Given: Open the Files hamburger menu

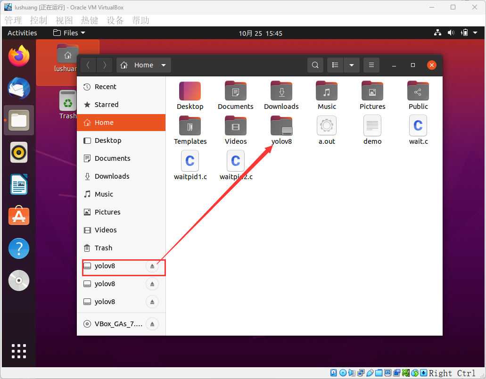Looking at the screenshot, I should (371, 65).
